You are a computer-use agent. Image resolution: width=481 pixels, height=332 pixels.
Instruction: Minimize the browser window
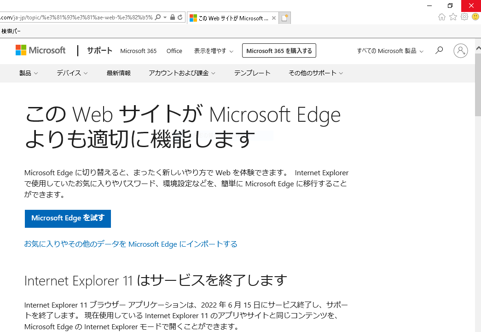[x=429, y=6]
